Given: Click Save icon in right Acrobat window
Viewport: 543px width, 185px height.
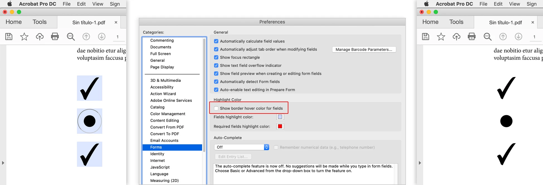Looking at the screenshot, I should pos(426,36).
